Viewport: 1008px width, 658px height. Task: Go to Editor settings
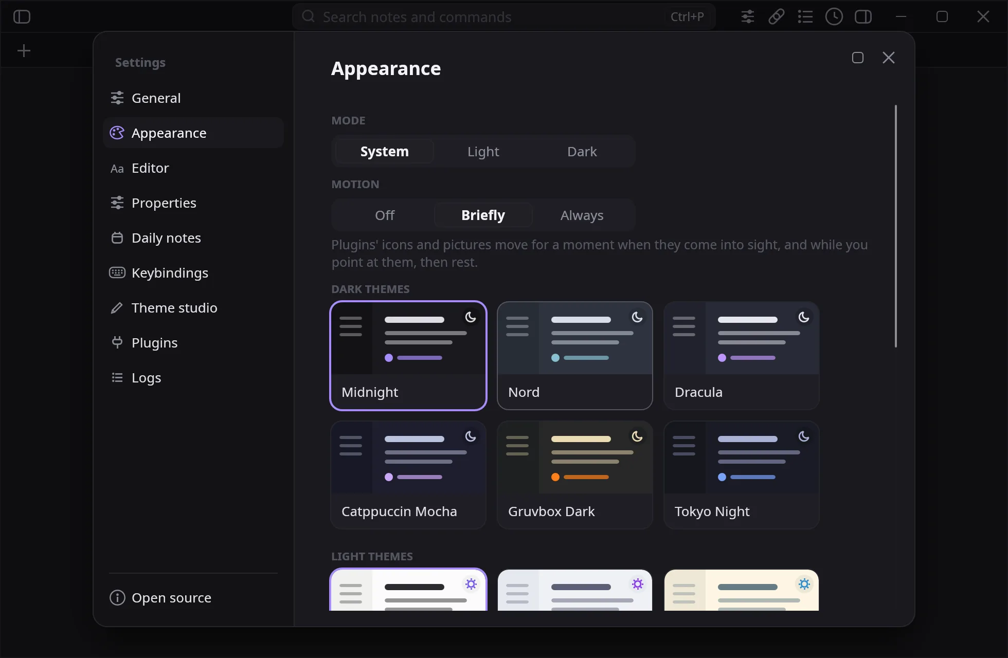click(x=193, y=168)
